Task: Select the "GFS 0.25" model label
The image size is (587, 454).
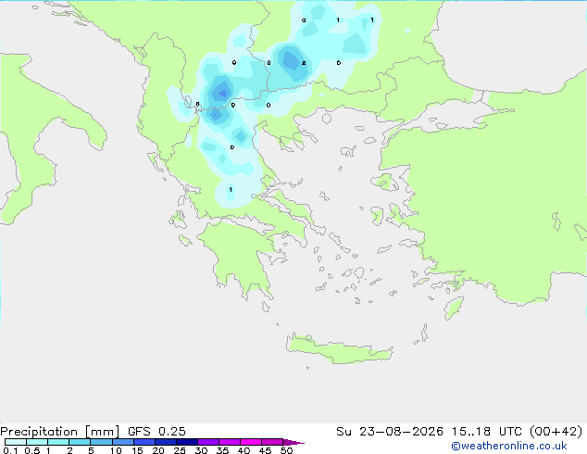Action: click(x=156, y=432)
